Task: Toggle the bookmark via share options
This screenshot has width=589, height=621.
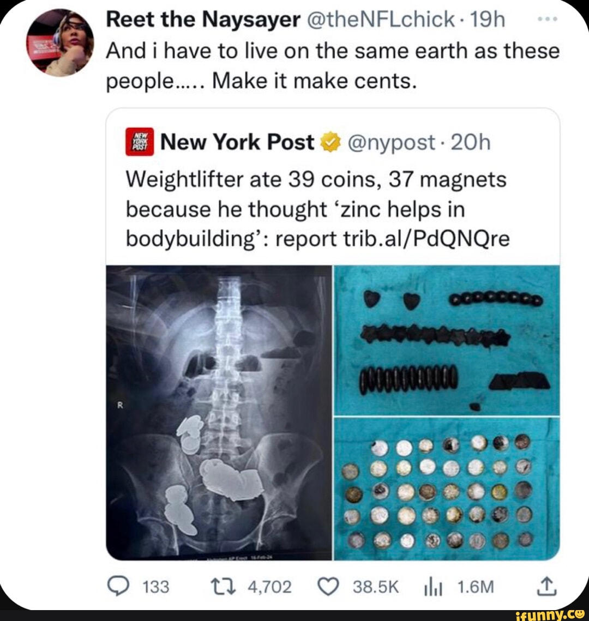Action: [x=547, y=587]
